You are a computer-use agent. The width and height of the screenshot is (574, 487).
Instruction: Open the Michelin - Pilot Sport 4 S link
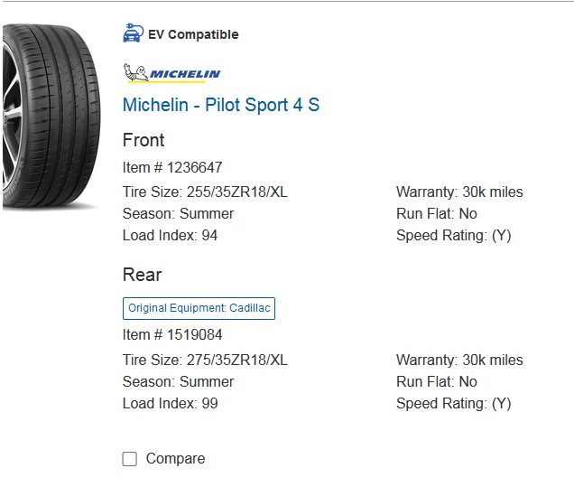coord(221,105)
